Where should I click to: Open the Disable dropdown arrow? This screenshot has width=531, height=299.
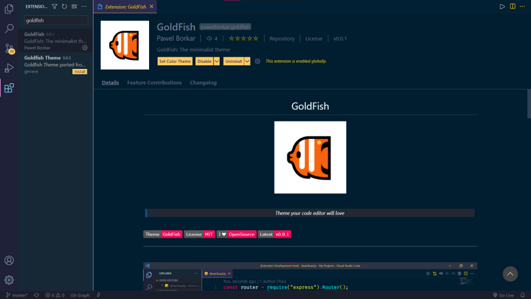tap(217, 62)
